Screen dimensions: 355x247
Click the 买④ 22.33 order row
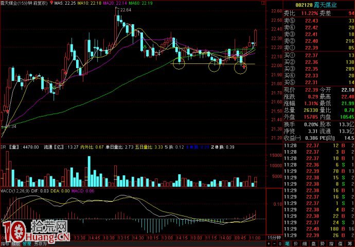(319, 76)
